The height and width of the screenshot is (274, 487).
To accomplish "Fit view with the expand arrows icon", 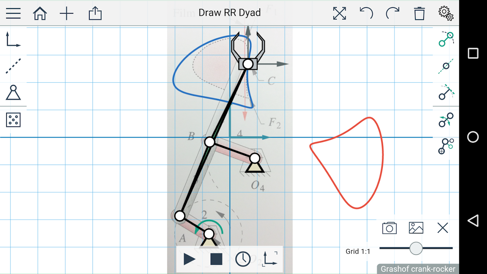I will [x=339, y=13].
